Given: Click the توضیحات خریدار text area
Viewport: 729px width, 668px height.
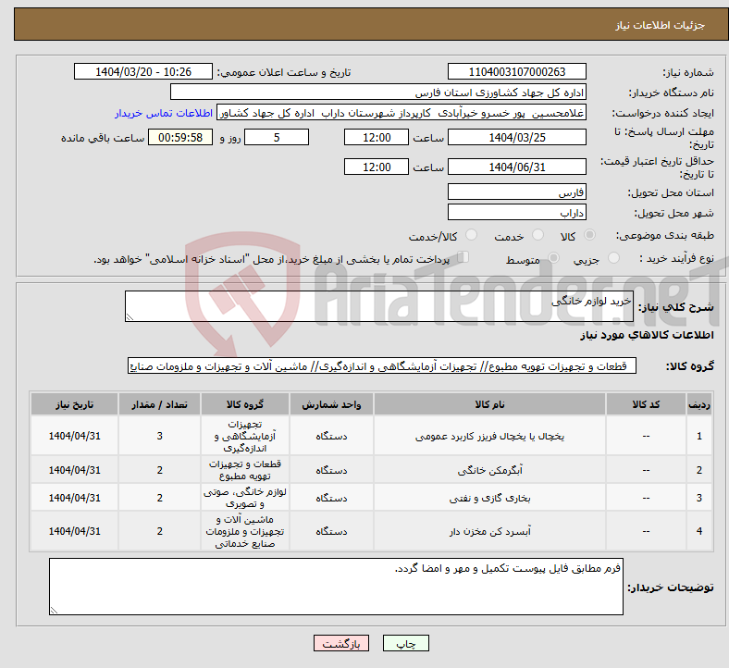Looking at the screenshot, I should point(336,587).
